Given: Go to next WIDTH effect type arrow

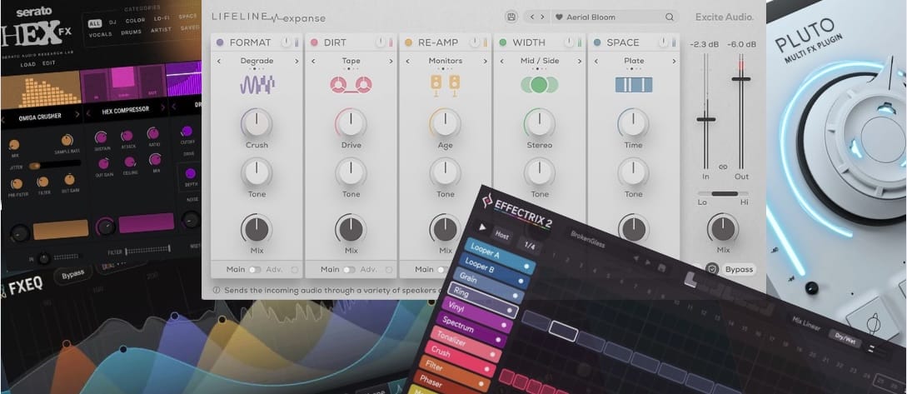Looking at the screenshot, I should coord(579,61).
